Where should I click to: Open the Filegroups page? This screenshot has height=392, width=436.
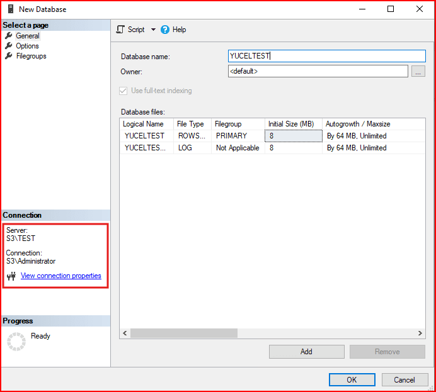(x=31, y=56)
